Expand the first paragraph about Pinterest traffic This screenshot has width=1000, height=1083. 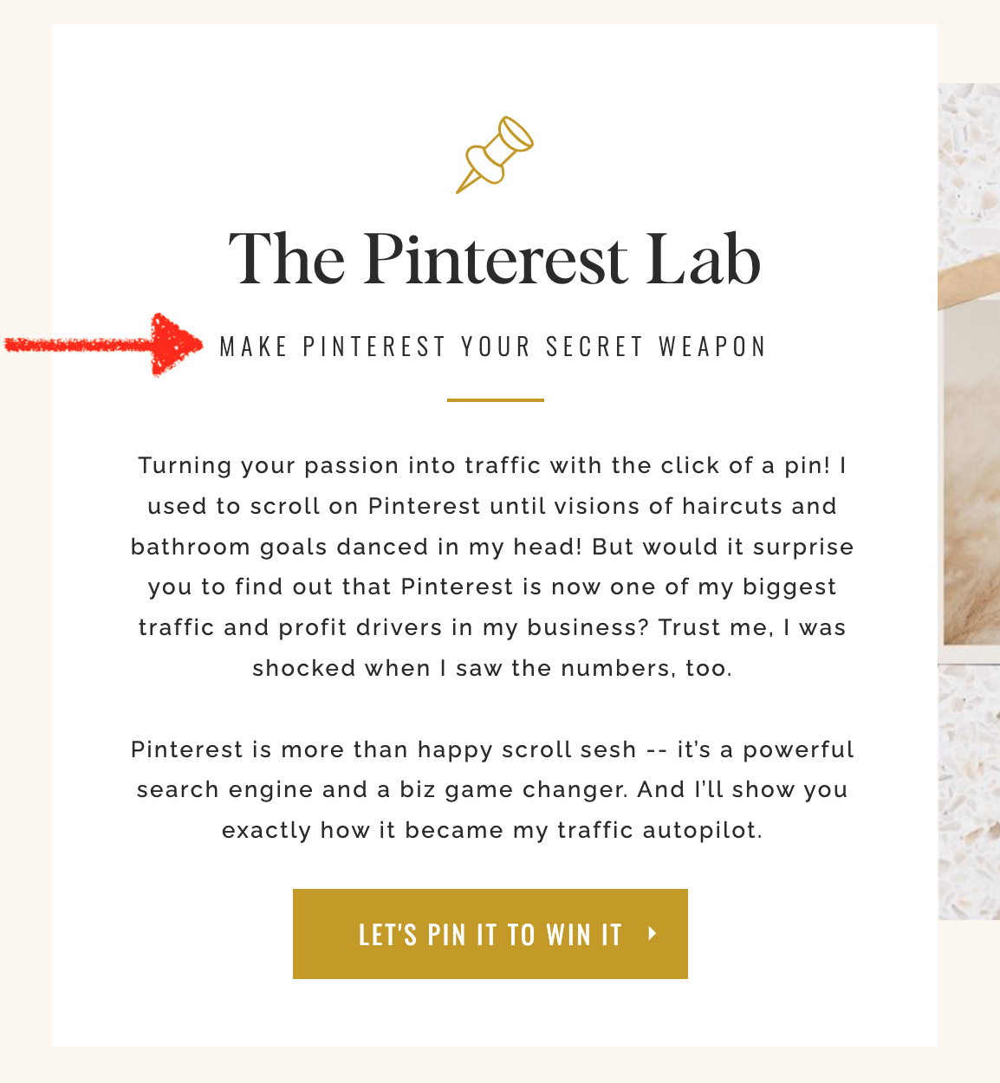coord(492,566)
